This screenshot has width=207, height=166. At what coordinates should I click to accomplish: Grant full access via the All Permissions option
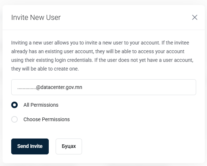[x=14, y=105]
